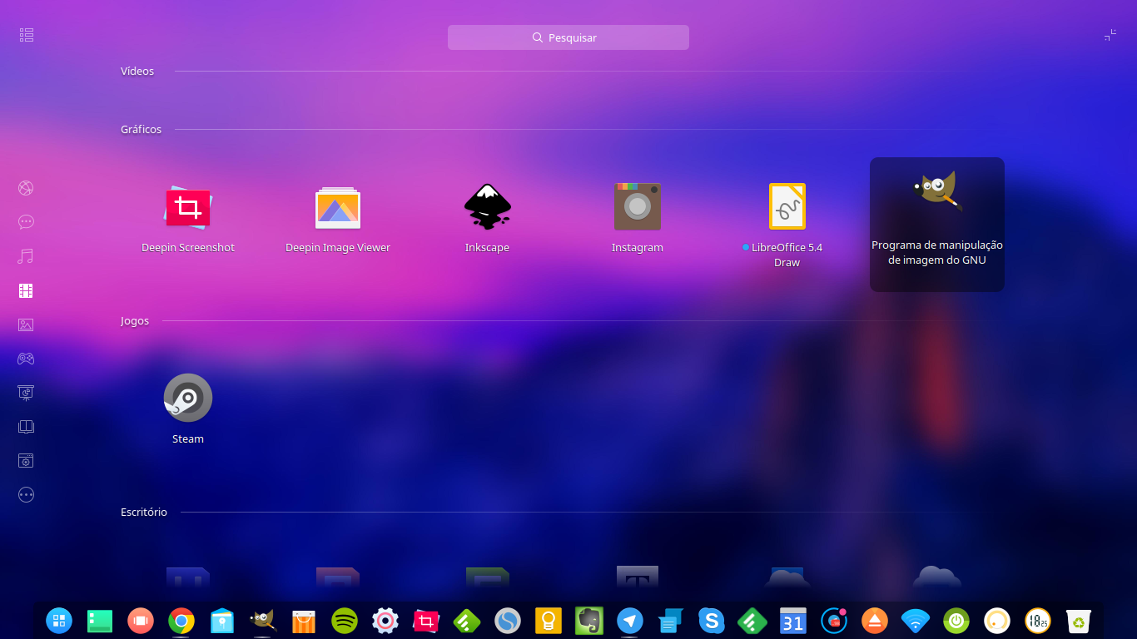Screen dimensions: 1137x639
Task: Open the blue notes icon beside Telegram
Action: (x=671, y=620)
